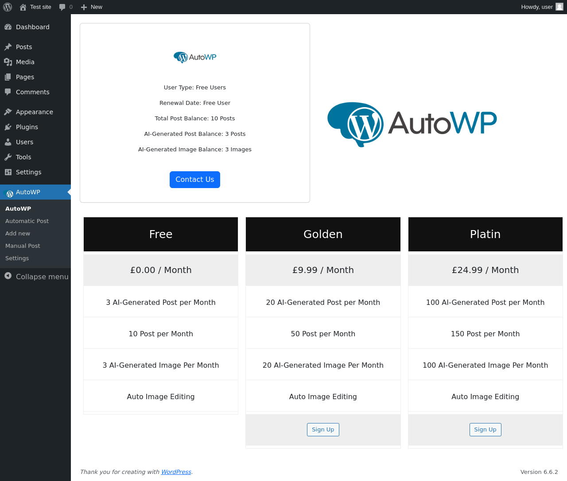The width and height of the screenshot is (567, 481).
Task: Click the Dashboard gauge icon
Action: pos(8,27)
